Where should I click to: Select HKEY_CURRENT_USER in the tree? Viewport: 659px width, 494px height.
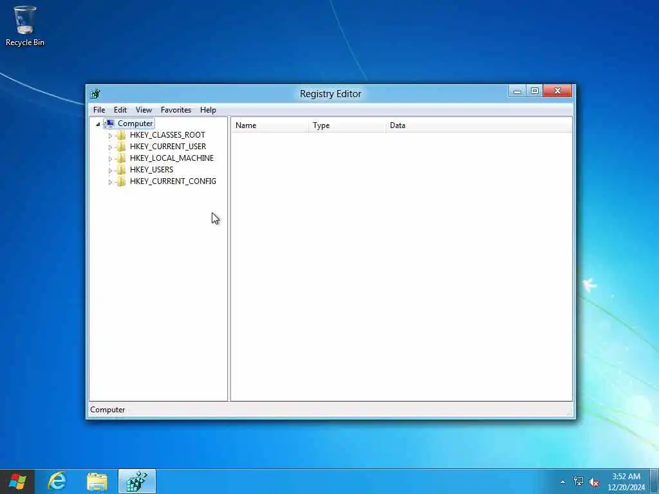tap(168, 147)
